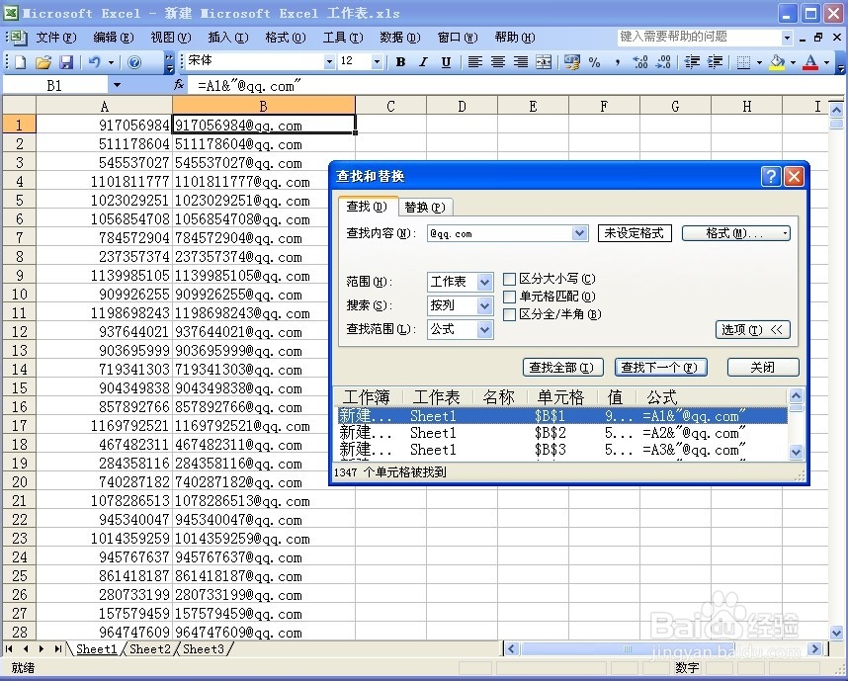
Task: Click the worksheet vertical scrollbar down arrow
Action: pos(836,633)
